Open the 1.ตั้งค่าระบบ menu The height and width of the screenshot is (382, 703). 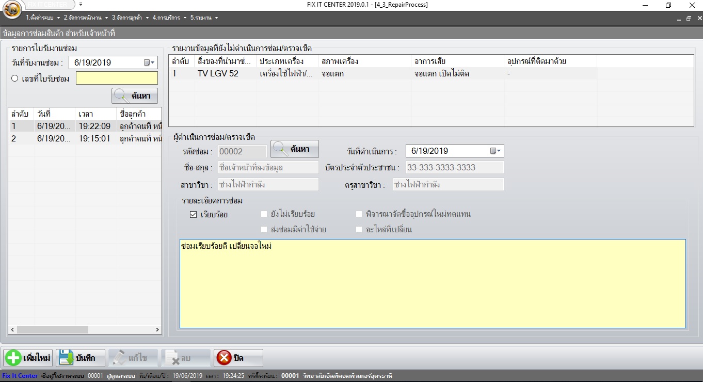[39, 17]
